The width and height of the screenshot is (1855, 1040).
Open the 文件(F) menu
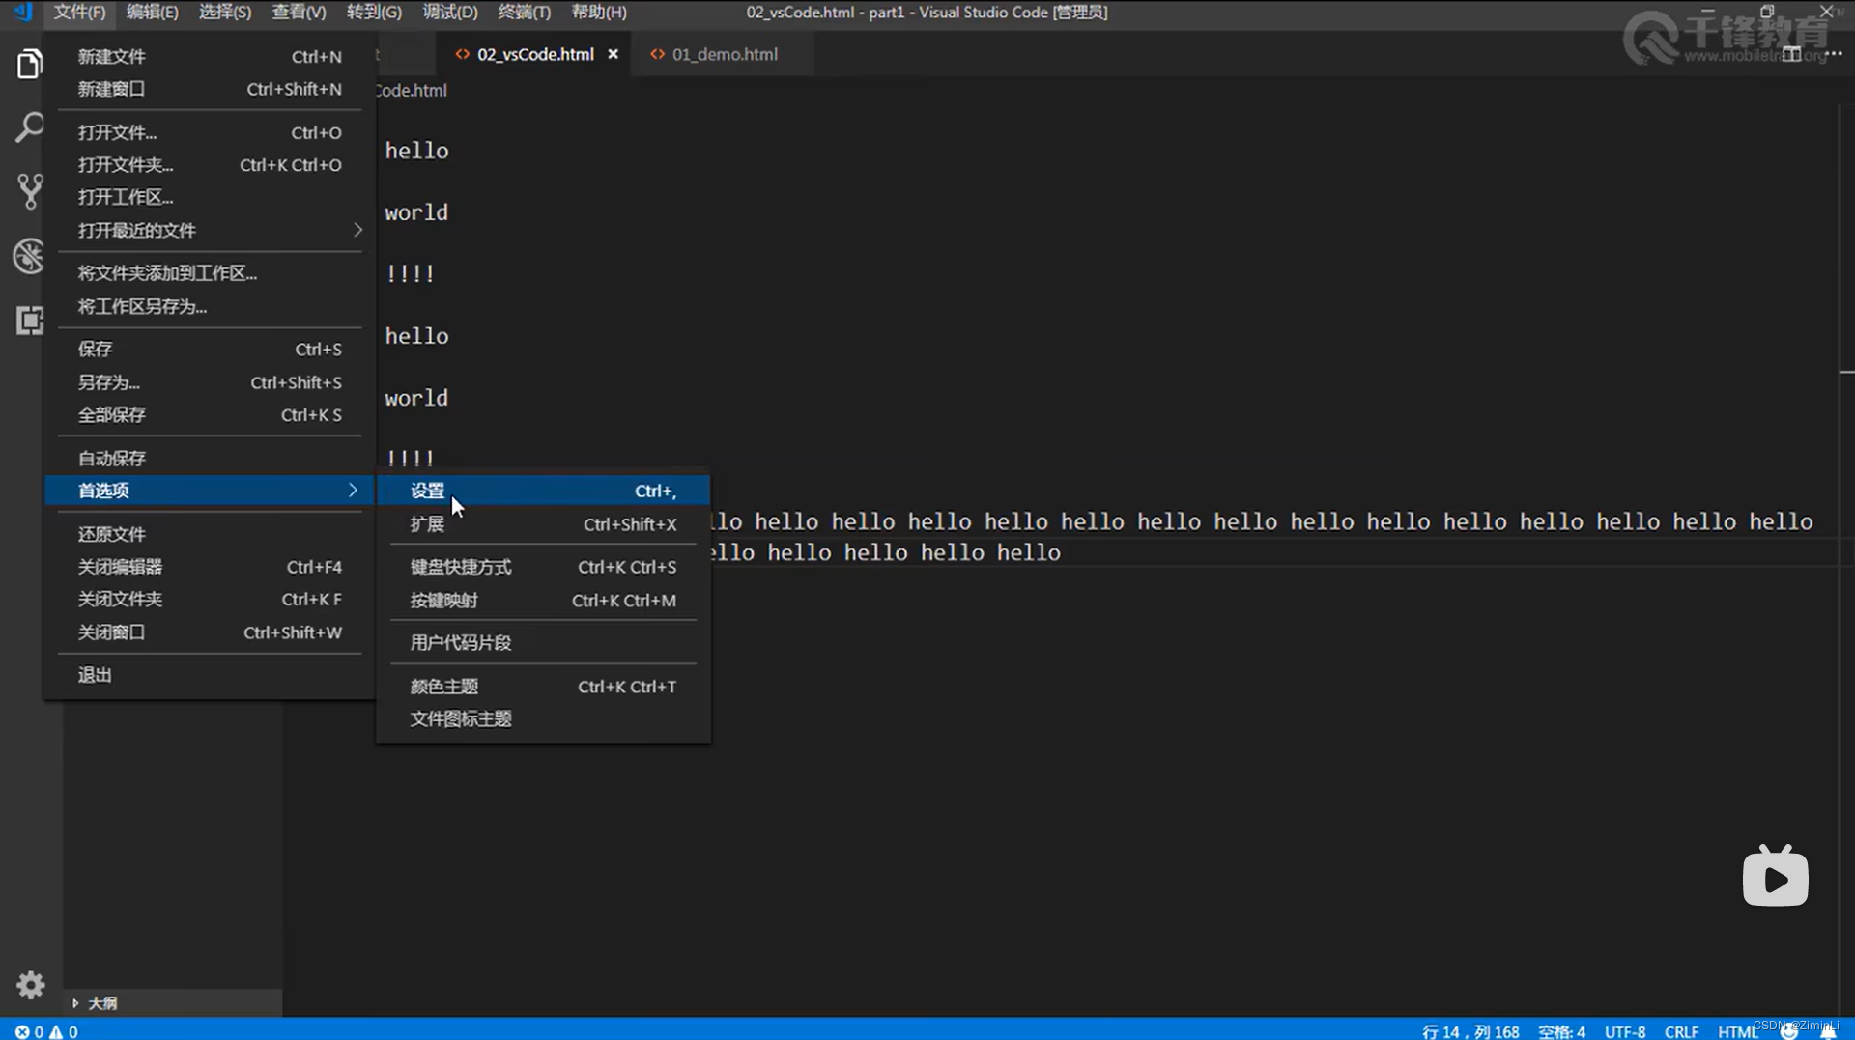tap(79, 13)
